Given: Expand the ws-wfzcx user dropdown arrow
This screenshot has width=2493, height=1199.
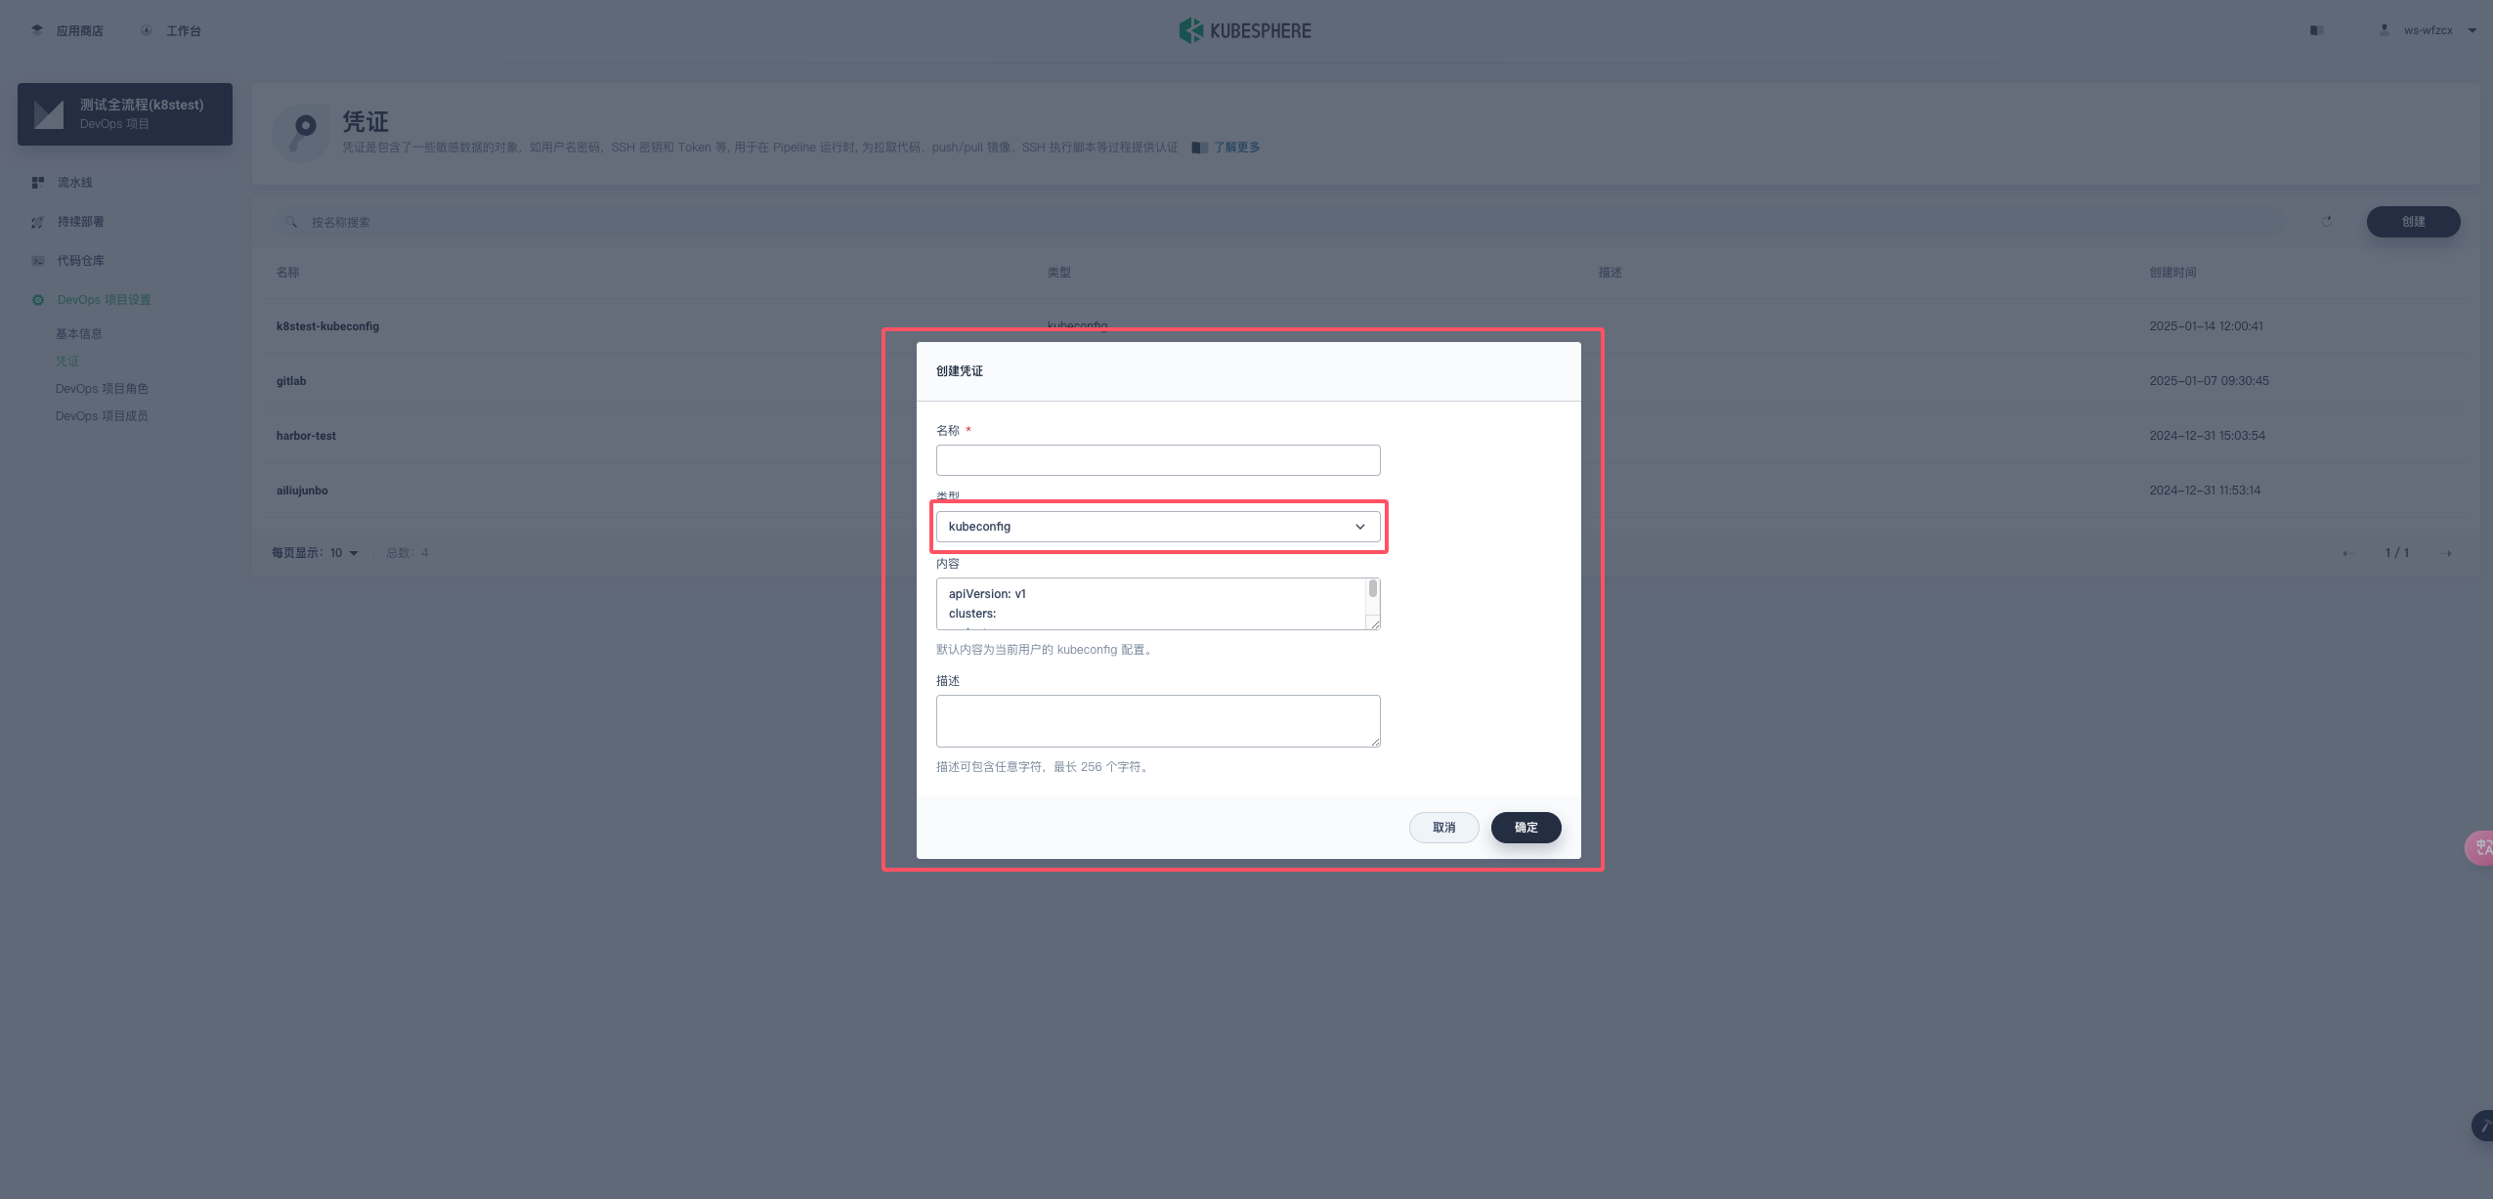Looking at the screenshot, I should click(x=2472, y=30).
